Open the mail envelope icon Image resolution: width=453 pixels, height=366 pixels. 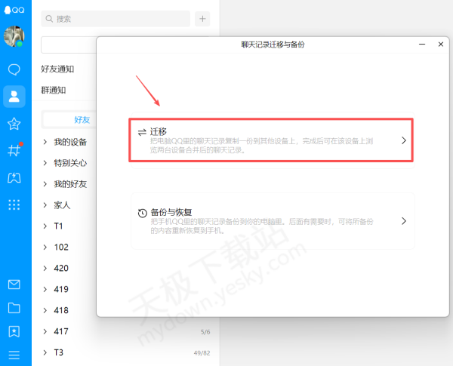click(14, 284)
